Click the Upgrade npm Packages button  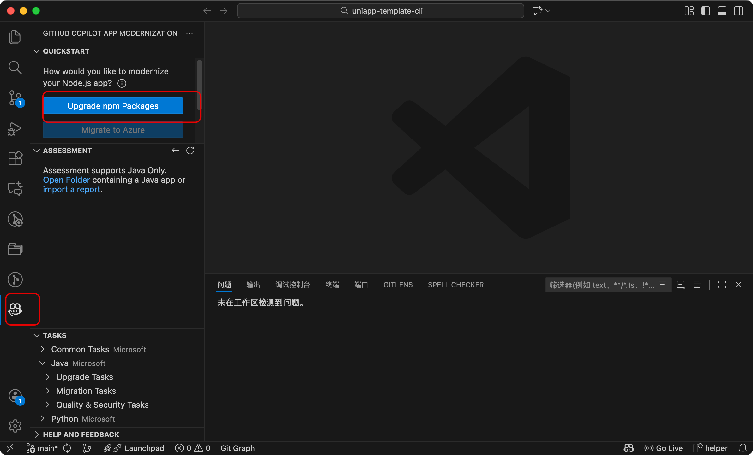(x=113, y=106)
